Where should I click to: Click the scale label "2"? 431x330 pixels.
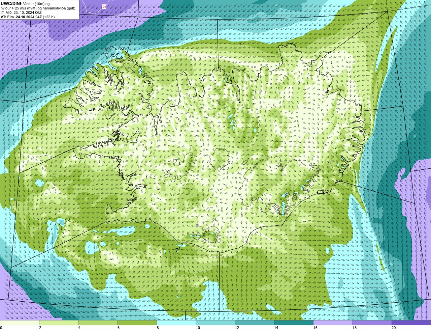(40, 328)
